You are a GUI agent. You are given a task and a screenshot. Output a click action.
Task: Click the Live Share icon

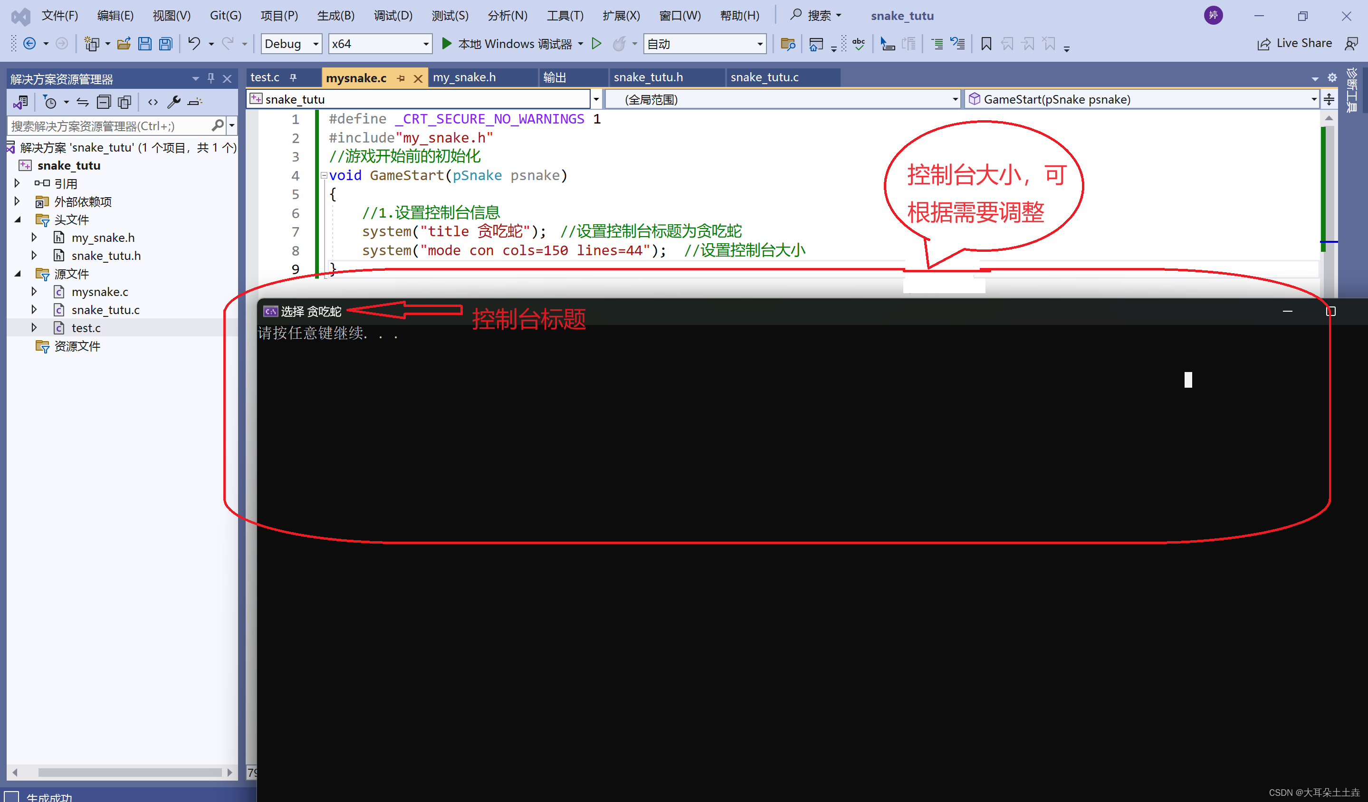[1264, 44]
